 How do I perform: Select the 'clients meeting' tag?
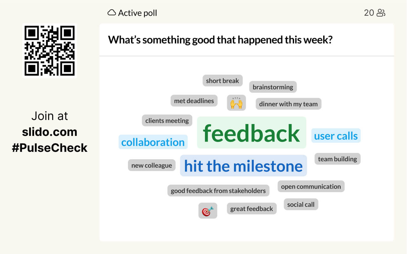167,121
